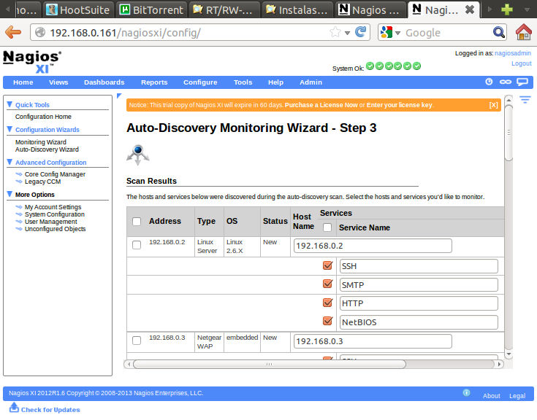Click the 192.168.0.2 host name field
The width and height of the screenshot is (537, 420).
coord(372,246)
